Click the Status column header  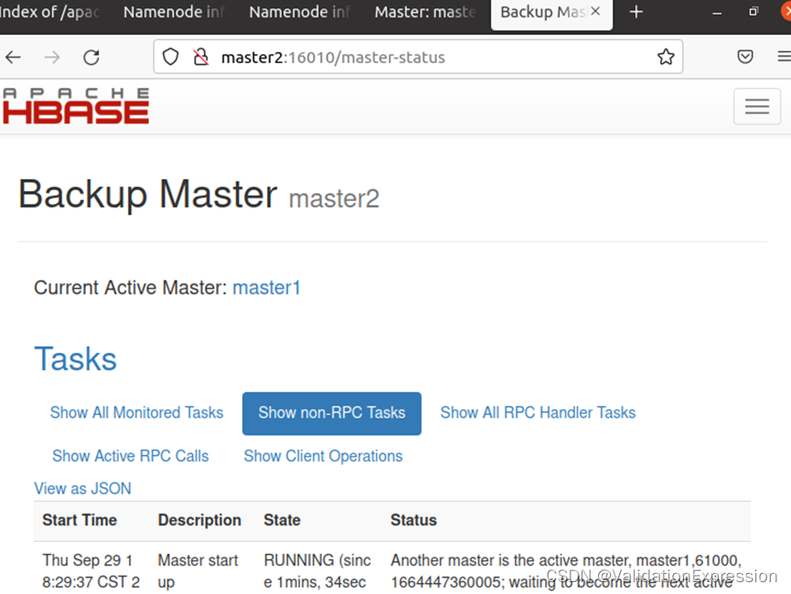pyautogui.click(x=413, y=520)
